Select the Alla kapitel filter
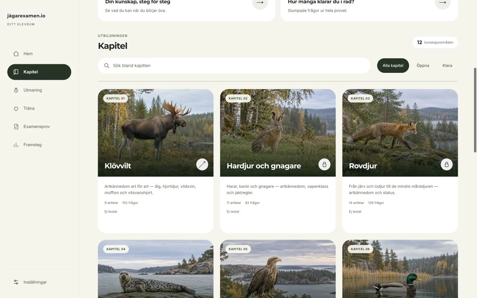This screenshot has height=298, width=477. pyautogui.click(x=393, y=66)
